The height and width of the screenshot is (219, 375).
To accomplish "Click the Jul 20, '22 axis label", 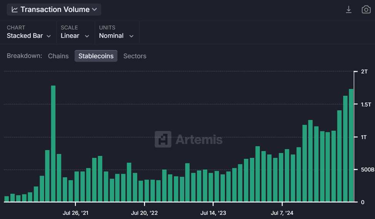I will pyautogui.click(x=144, y=213).
